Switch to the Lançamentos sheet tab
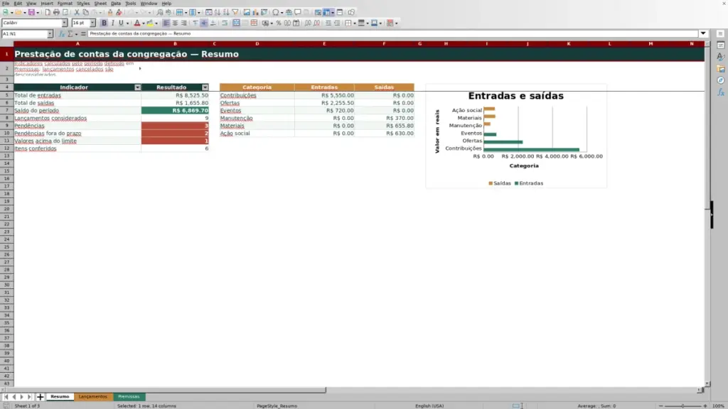 coord(93,397)
